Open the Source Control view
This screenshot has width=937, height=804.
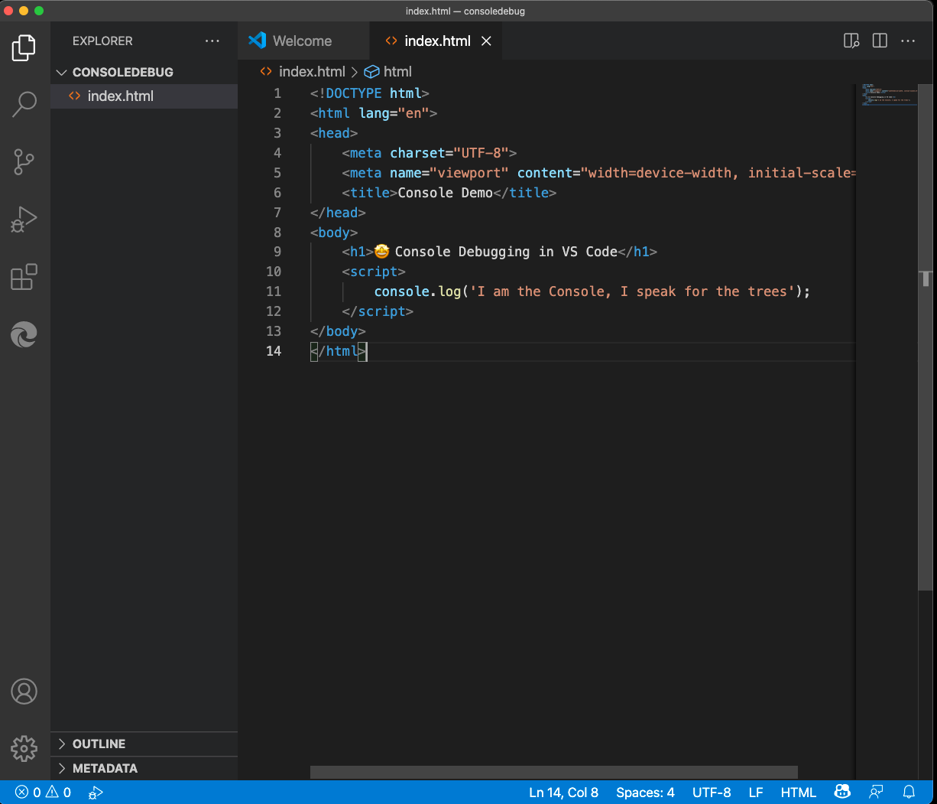[24, 161]
